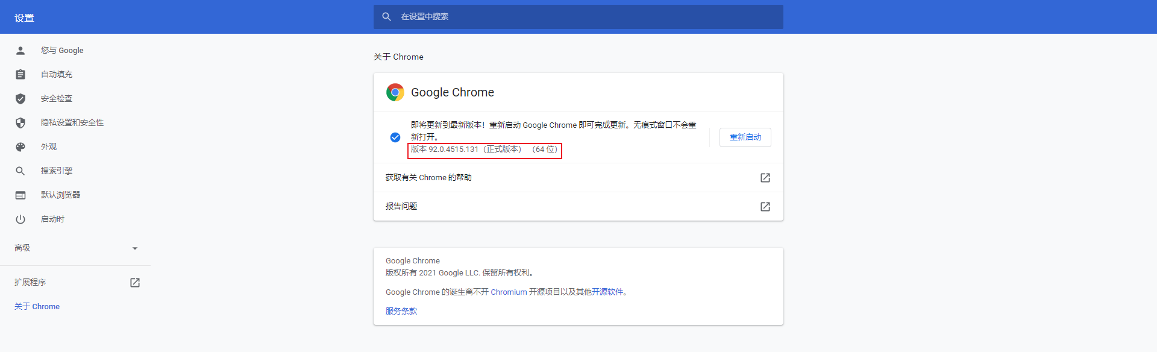Click external link icon beside 报告问题

765,207
